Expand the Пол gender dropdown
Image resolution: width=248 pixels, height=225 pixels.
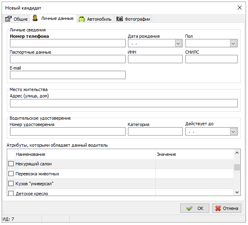233,43
